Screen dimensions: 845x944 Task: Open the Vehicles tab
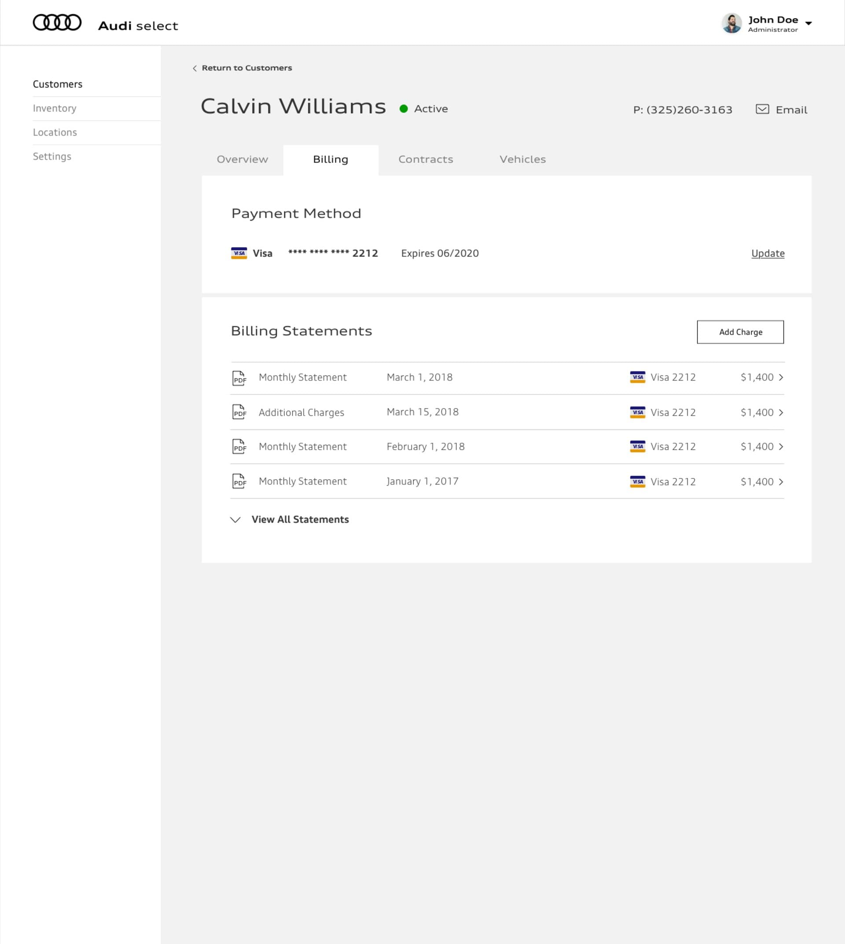coord(523,159)
